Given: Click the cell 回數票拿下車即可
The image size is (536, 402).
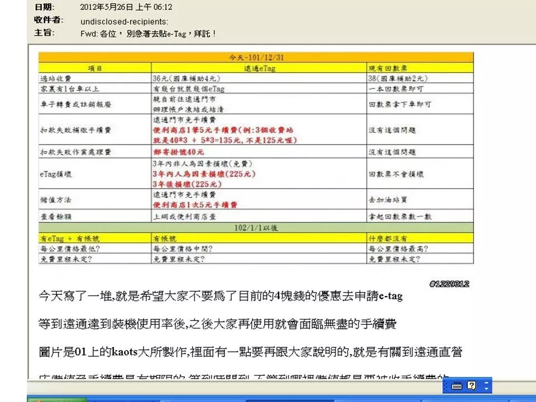Looking at the screenshot, I should 400,104.
